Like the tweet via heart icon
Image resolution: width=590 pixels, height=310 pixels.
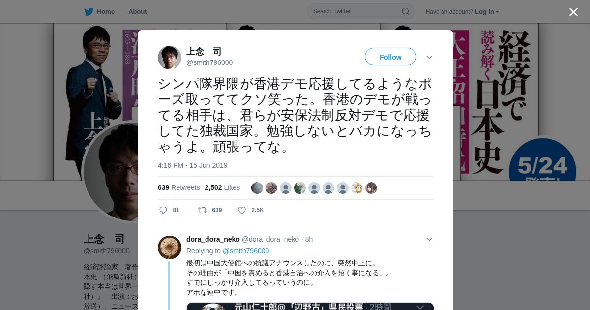[x=242, y=210]
